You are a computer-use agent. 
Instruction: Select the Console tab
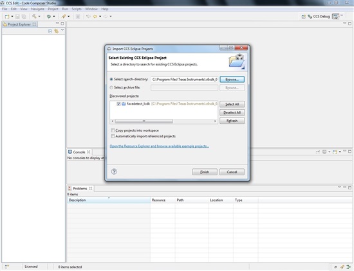point(79,152)
